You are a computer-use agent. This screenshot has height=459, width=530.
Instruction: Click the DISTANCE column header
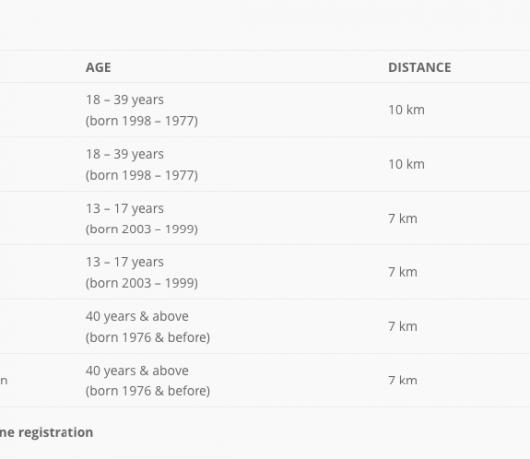coord(419,67)
